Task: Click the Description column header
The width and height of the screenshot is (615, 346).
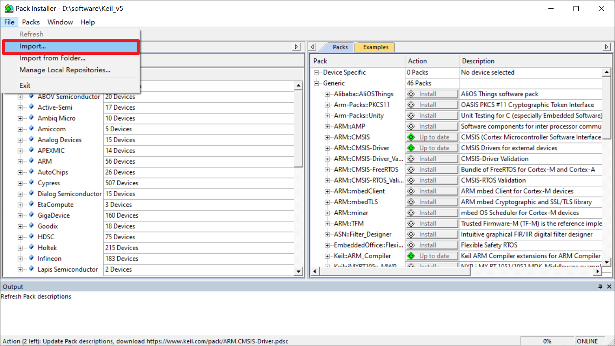Action: pyautogui.click(x=535, y=61)
